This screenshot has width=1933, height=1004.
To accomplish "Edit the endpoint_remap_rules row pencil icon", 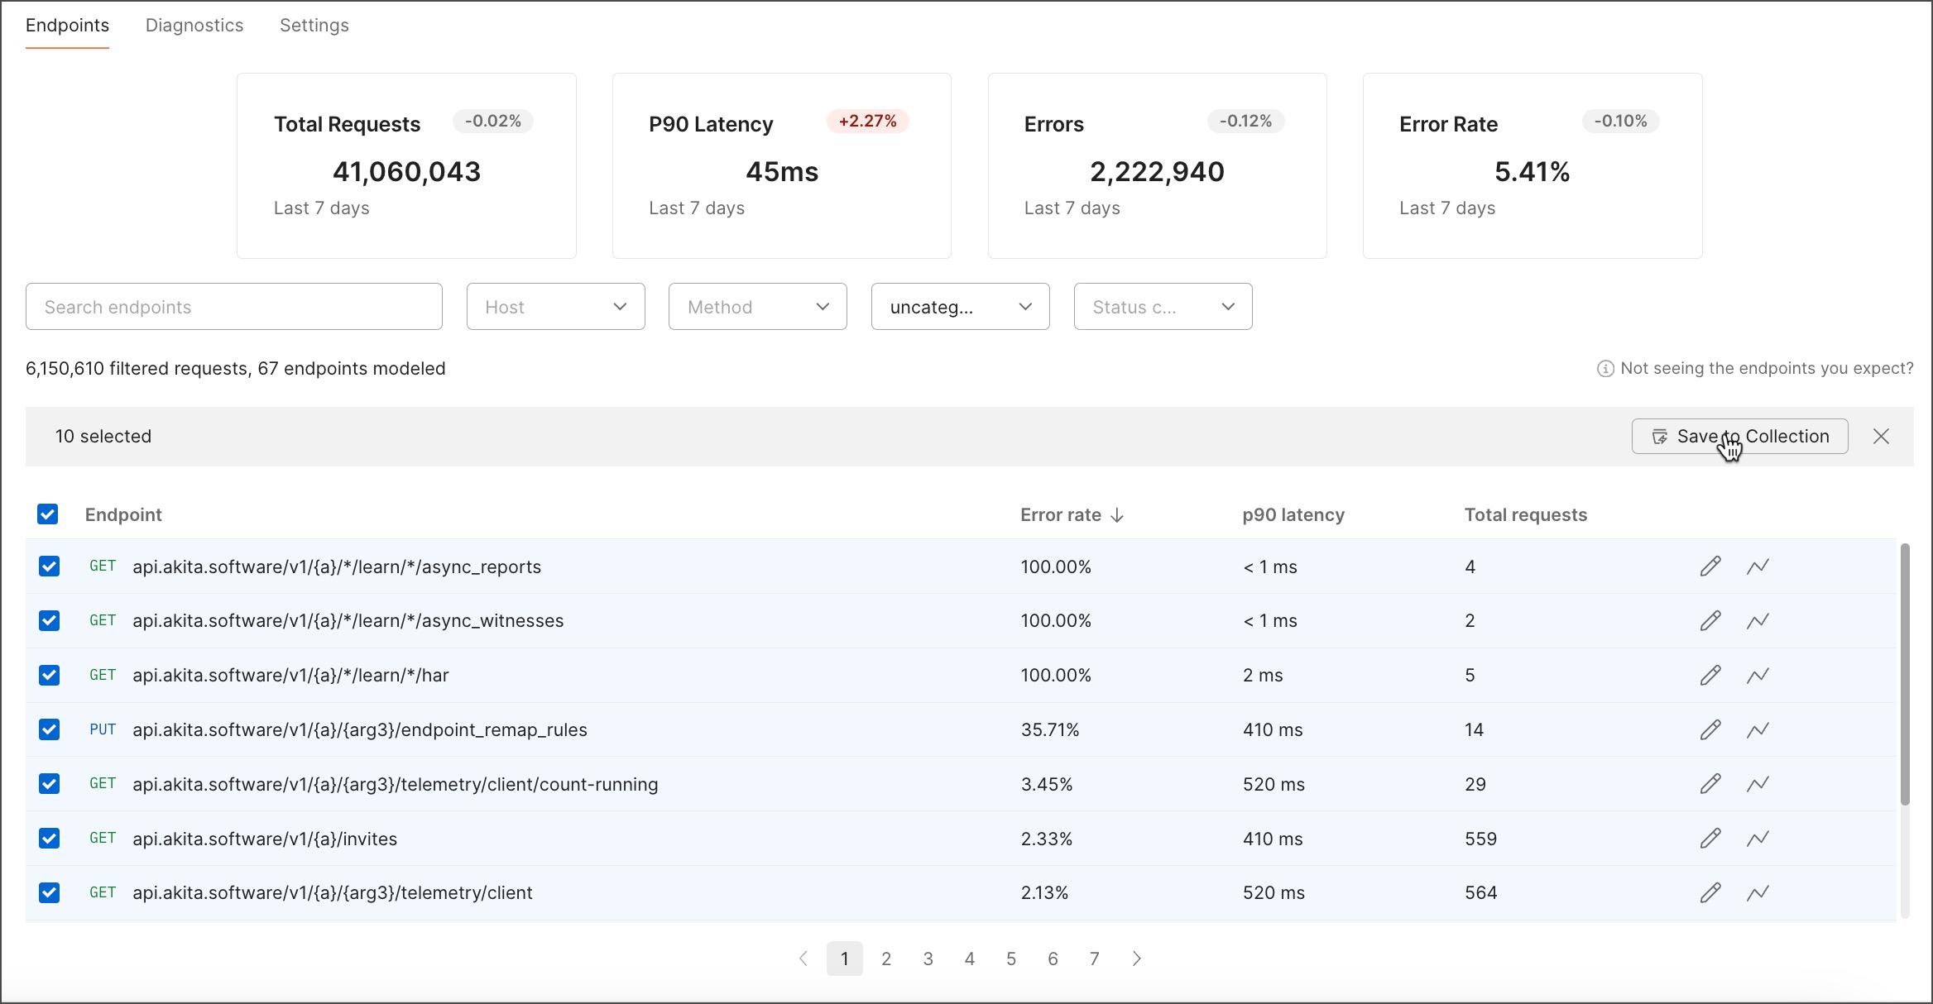I will 1710,730.
